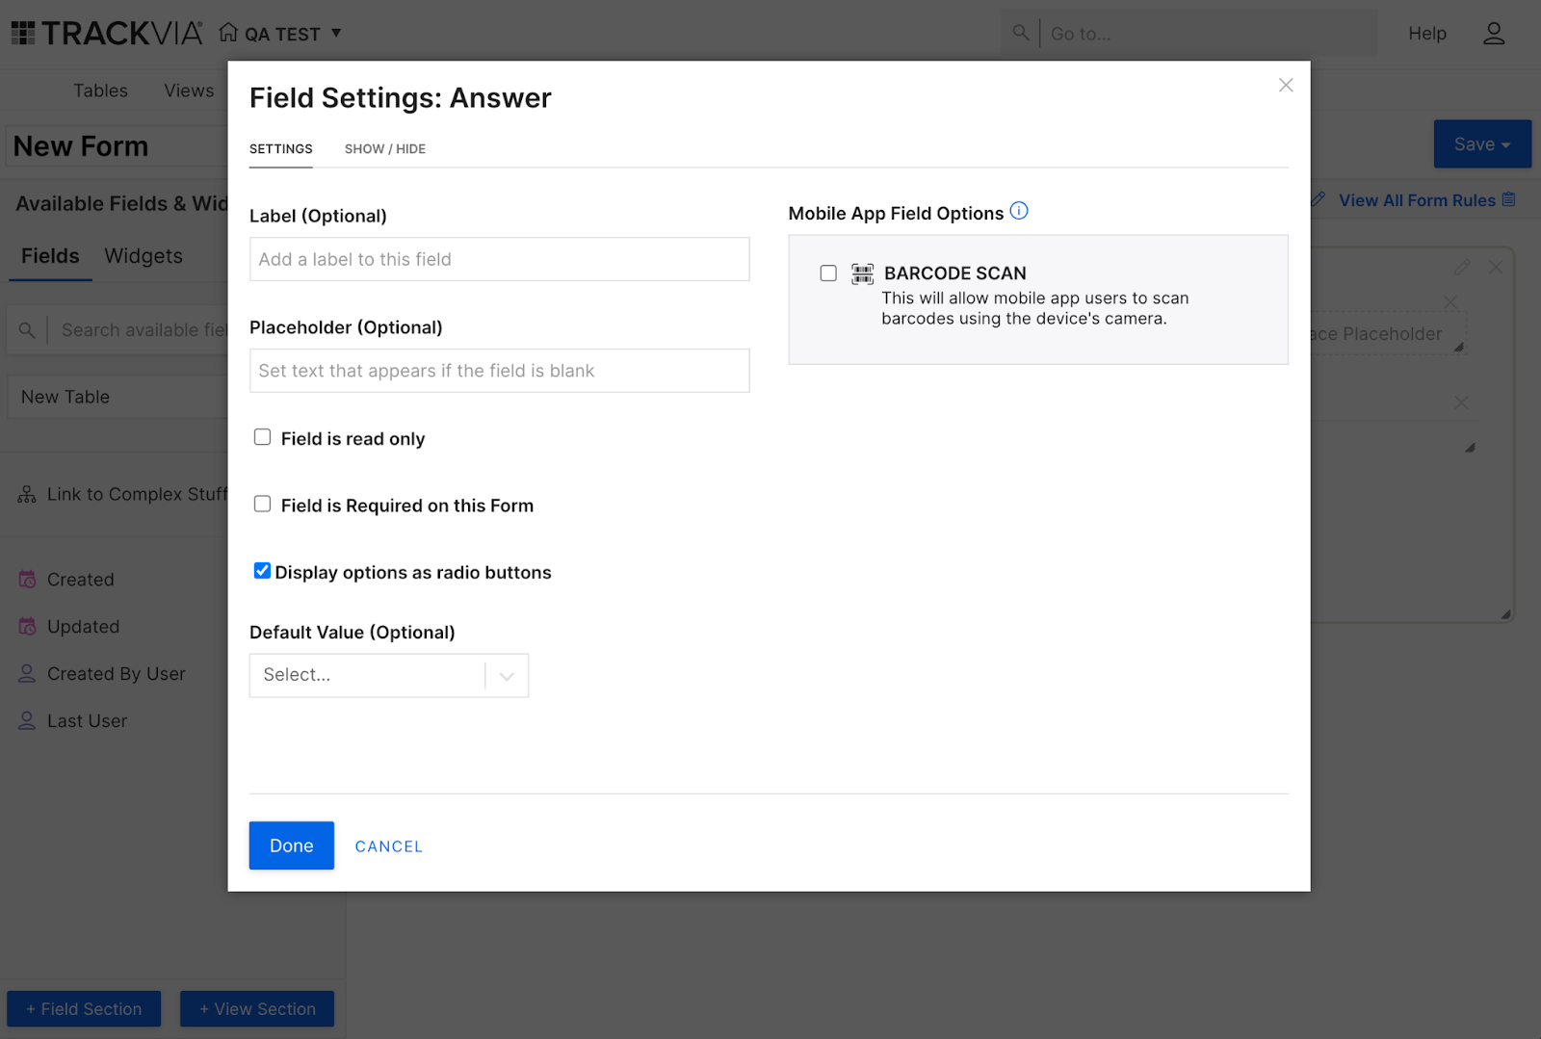Click the Add a label to this field input

499,259
